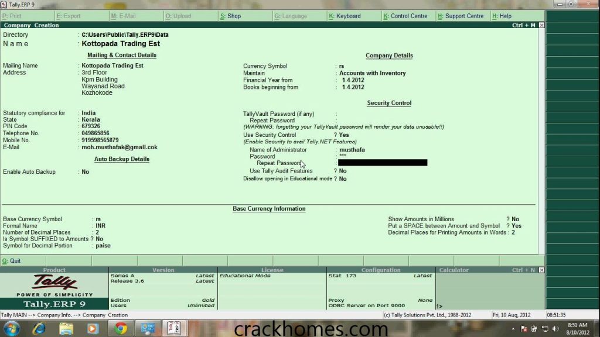Select the 'Kozhokode' address line

[x=97, y=93]
